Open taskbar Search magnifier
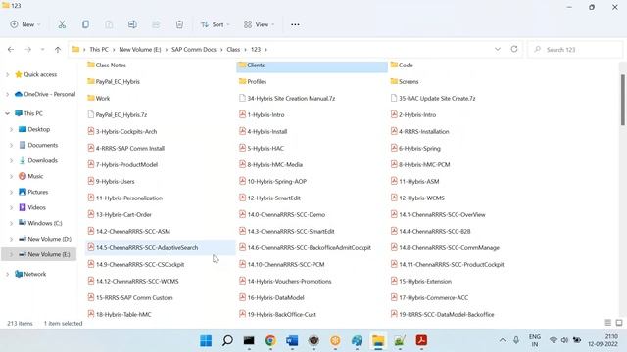627x352 pixels. pos(227,340)
